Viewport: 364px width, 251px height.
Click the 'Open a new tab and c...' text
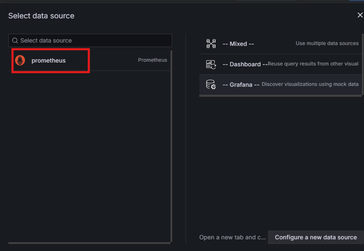click(232, 237)
